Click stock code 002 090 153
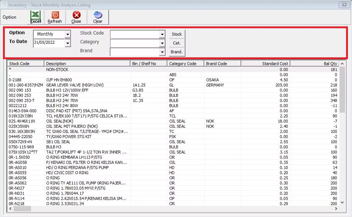The image size is (352, 217). pyautogui.click(x=20, y=90)
